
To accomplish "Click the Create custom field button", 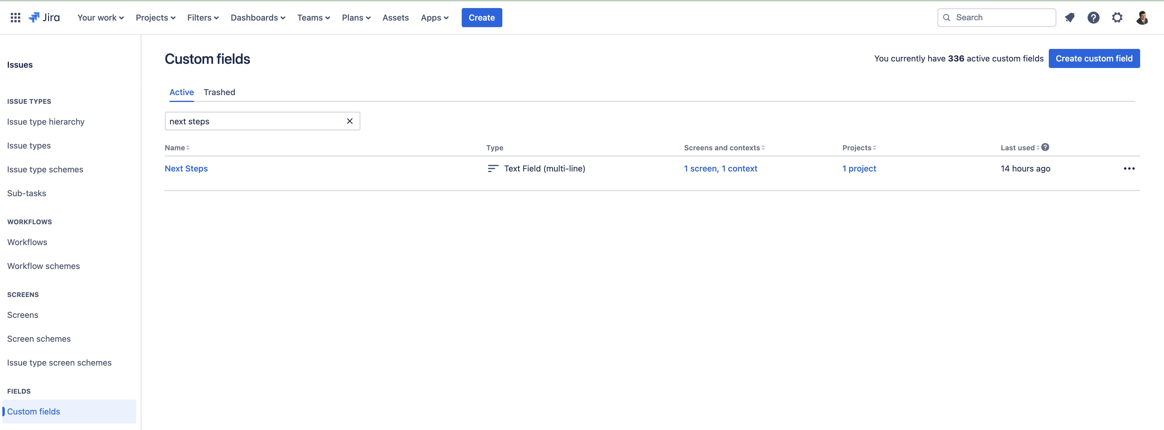I will tap(1094, 58).
